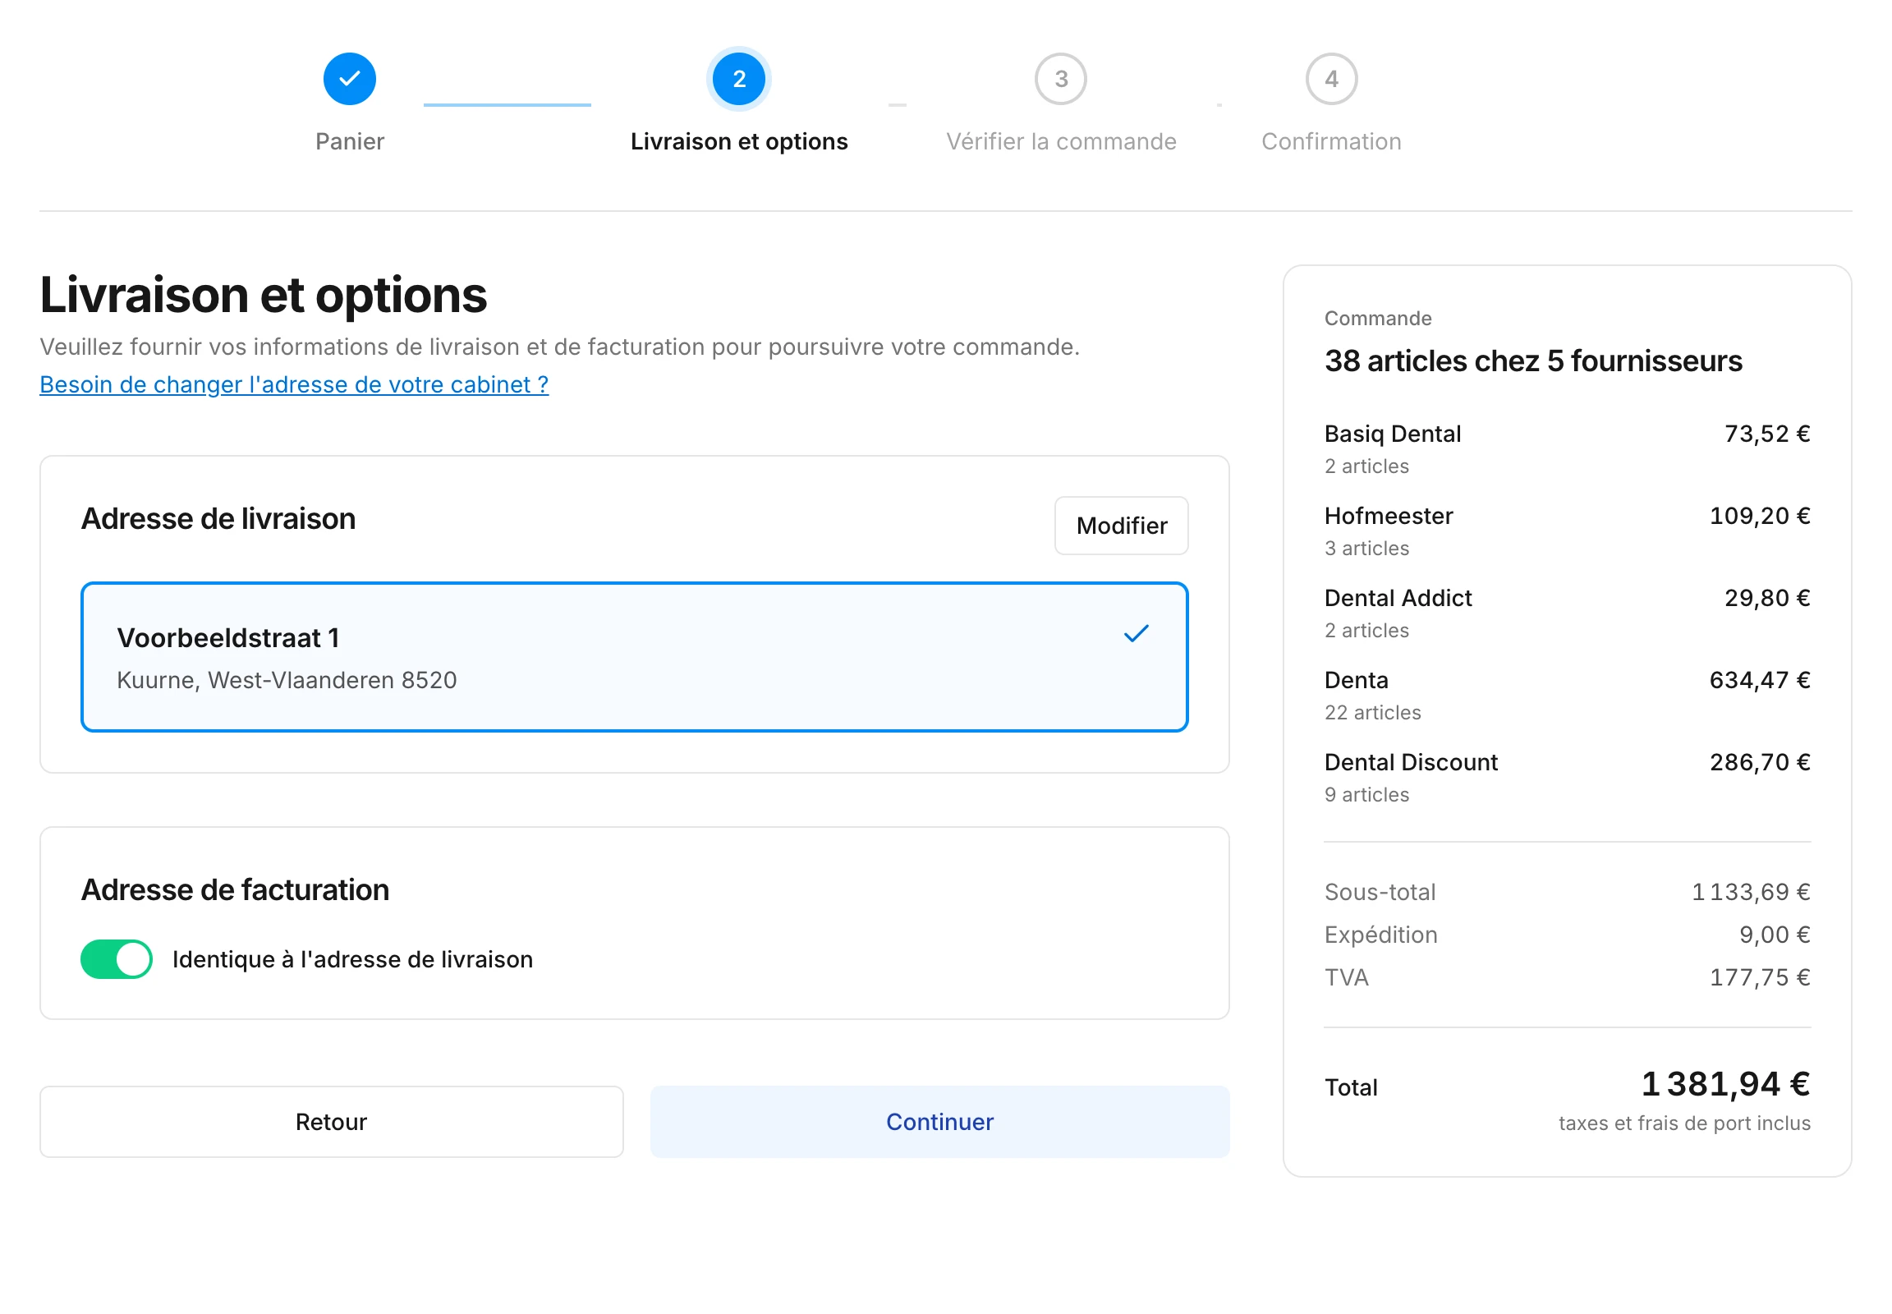Click the Identique à l'adresse de livraison label

[x=352, y=959]
